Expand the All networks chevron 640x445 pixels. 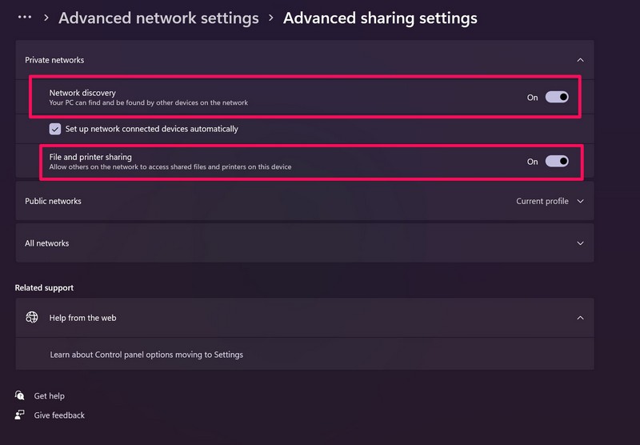580,243
